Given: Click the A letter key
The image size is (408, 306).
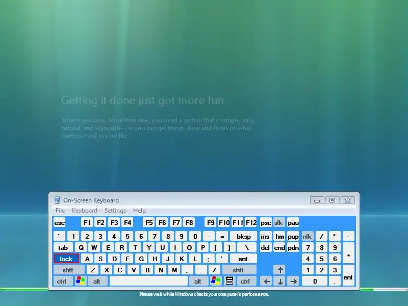Looking at the screenshot, I should 87,259.
